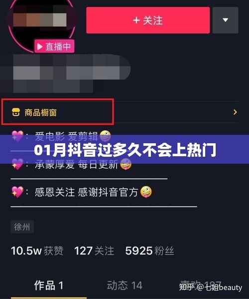Expand the 商品橱窗 right chevron
Viewport: 249px width, 299px height.
tap(235, 112)
